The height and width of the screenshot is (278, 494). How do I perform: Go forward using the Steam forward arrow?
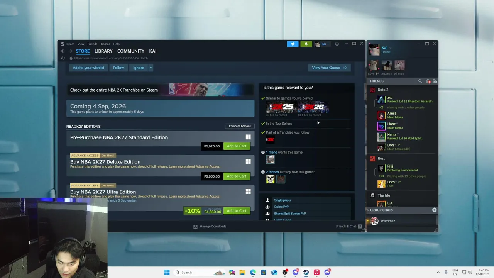tap(70, 51)
